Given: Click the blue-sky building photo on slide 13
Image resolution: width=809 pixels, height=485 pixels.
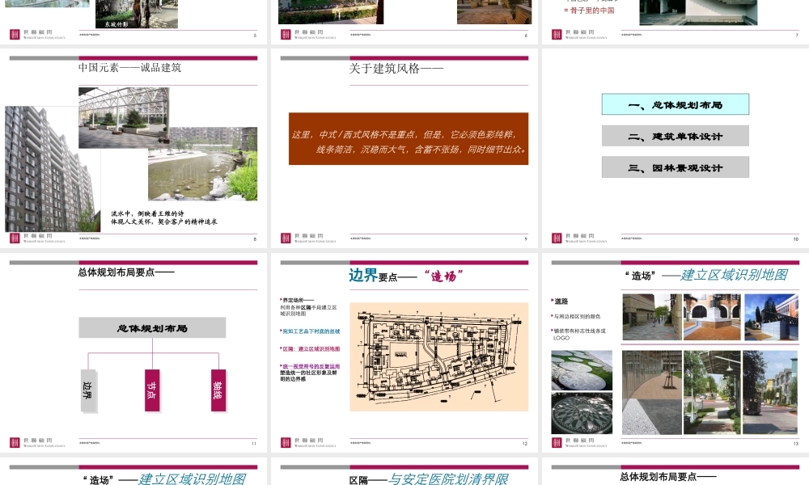Looking at the screenshot, I should (771, 317).
